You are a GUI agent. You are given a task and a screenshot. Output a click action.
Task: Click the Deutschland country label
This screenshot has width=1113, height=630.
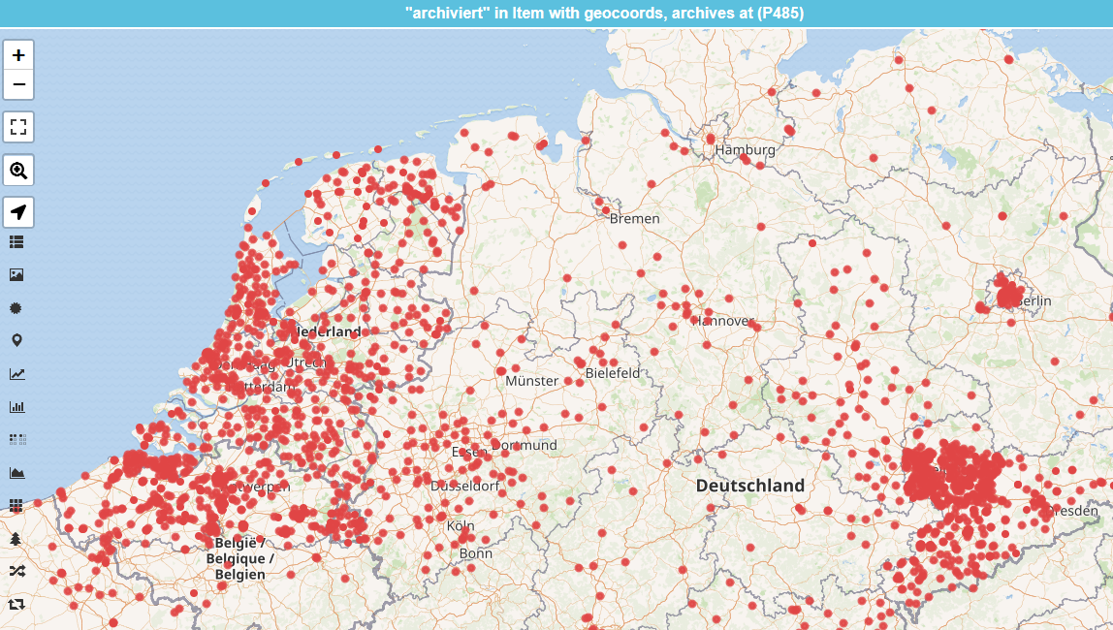750,486
